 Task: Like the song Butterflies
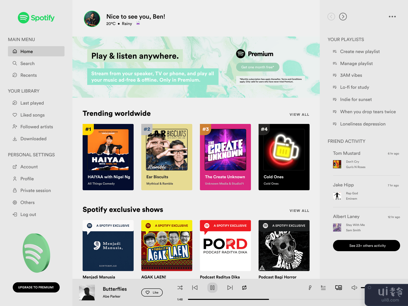click(x=152, y=292)
